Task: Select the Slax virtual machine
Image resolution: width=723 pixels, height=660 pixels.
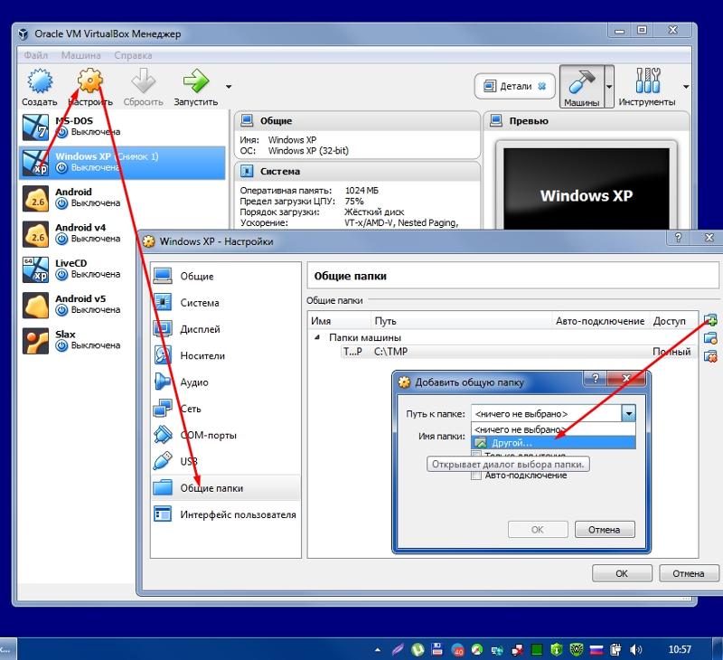Action: pyautogui.click(x=79, y=340)
